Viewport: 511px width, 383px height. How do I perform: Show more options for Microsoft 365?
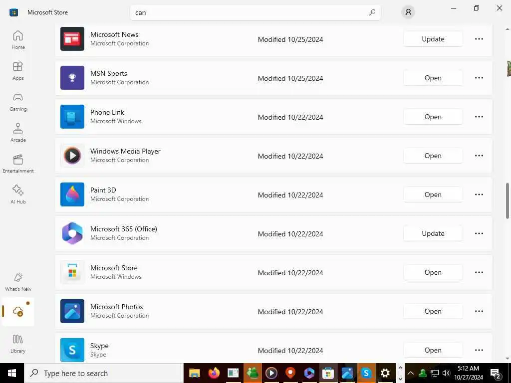pyautogui.click(x=479, y=233)
